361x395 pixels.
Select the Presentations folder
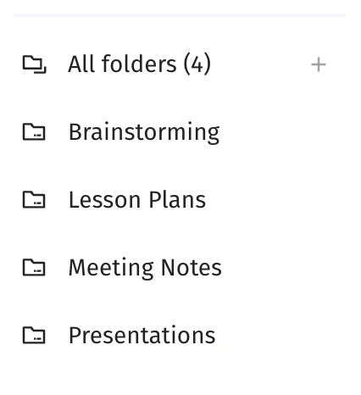tap(180, 335)
